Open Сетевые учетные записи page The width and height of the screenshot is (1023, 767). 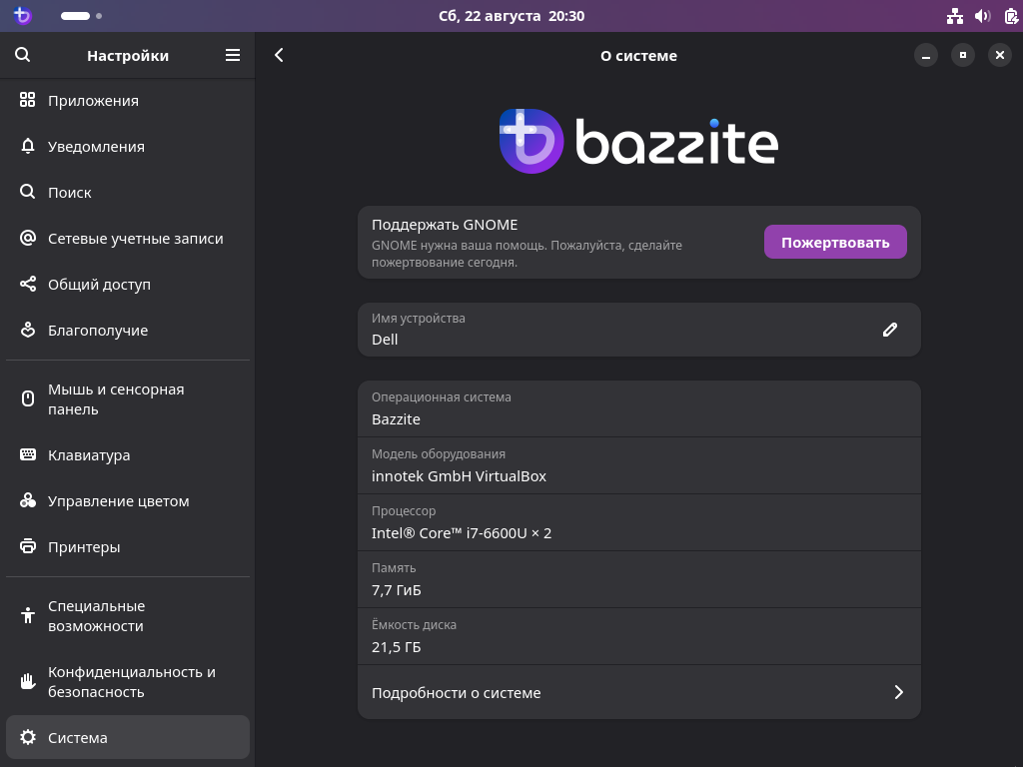pos(128,238)
